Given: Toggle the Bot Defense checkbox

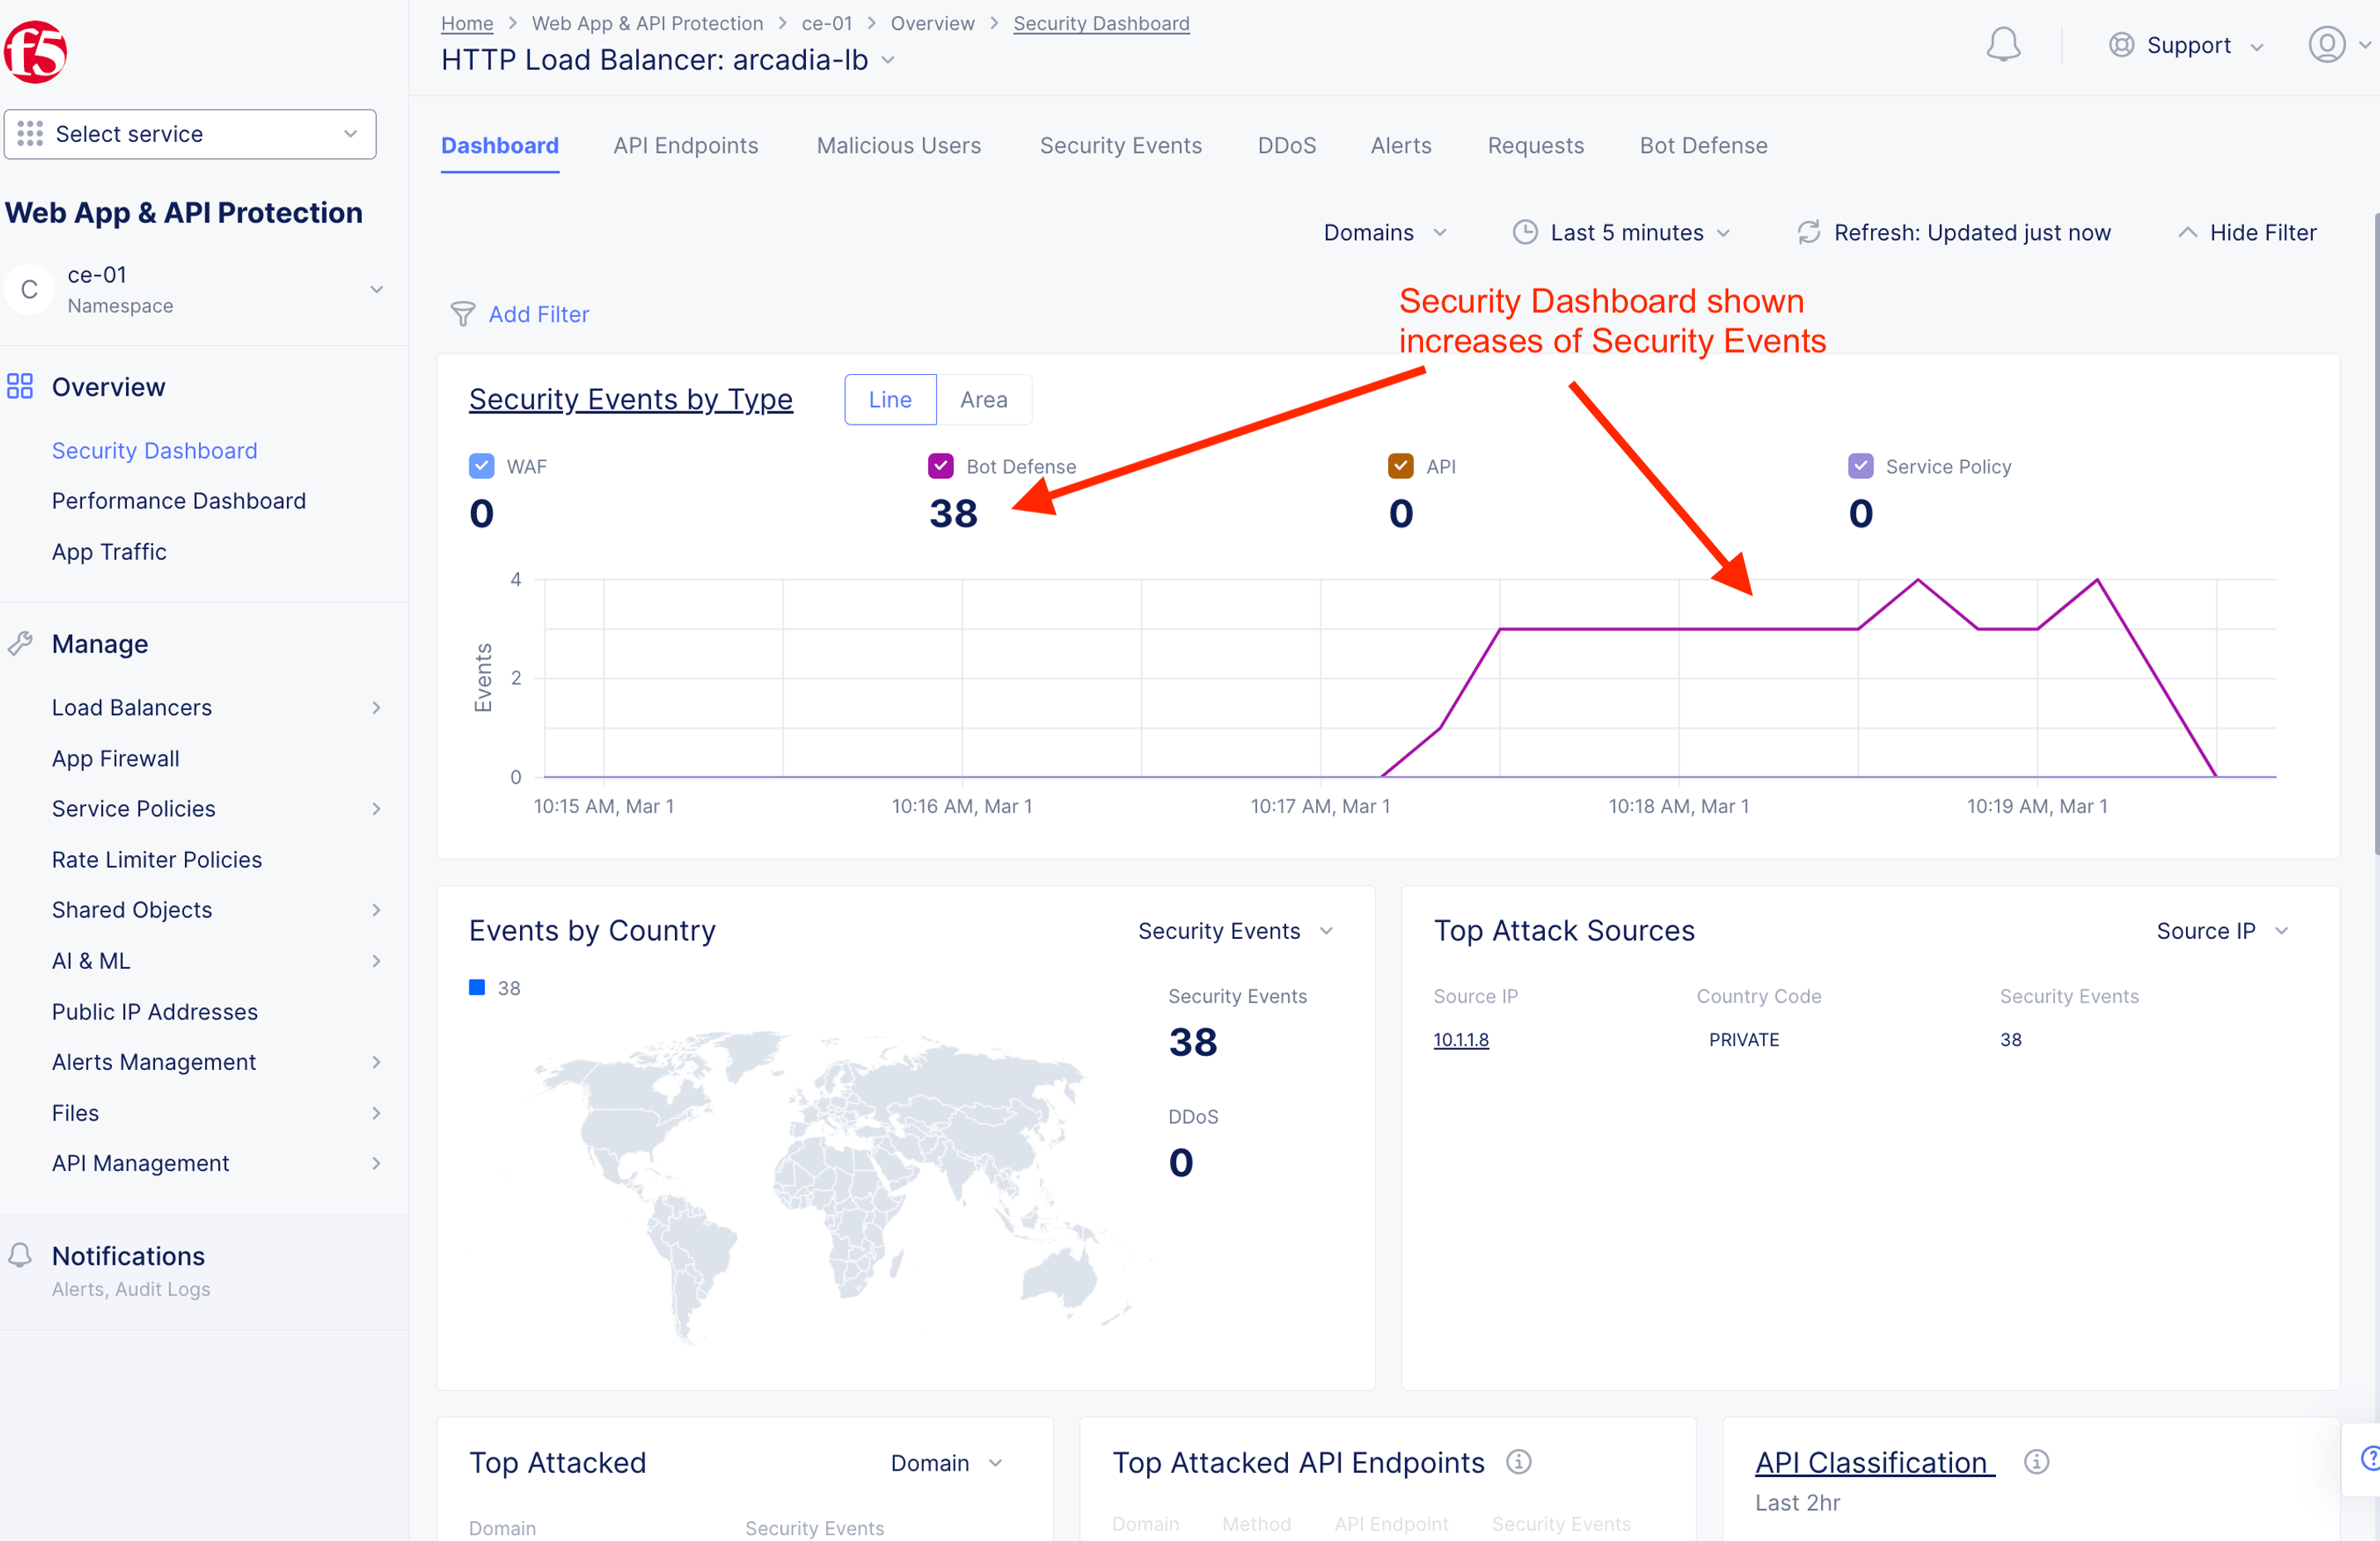Looking at the screenshot, I should 940,466.
